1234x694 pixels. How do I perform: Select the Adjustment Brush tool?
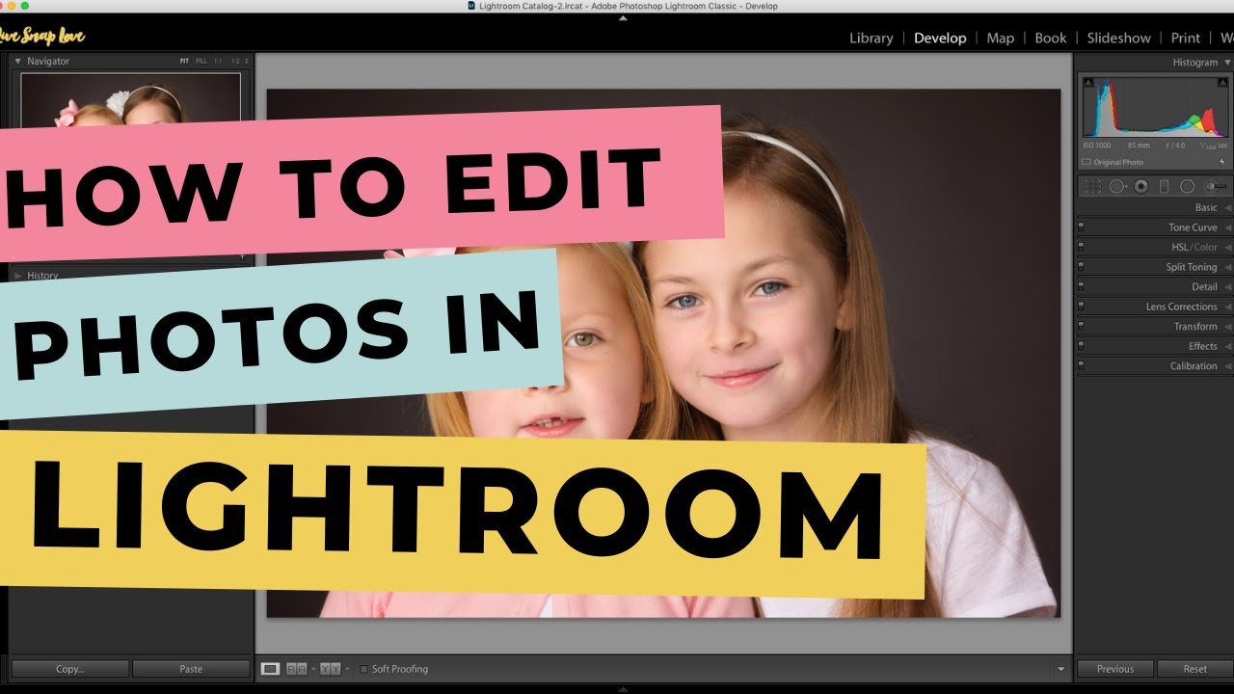coord(1216,186)
